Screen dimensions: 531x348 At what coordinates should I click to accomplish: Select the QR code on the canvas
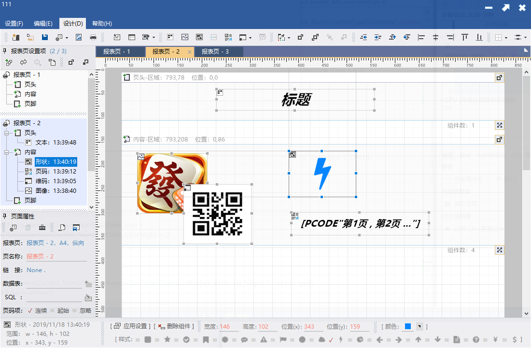[217, 214]
